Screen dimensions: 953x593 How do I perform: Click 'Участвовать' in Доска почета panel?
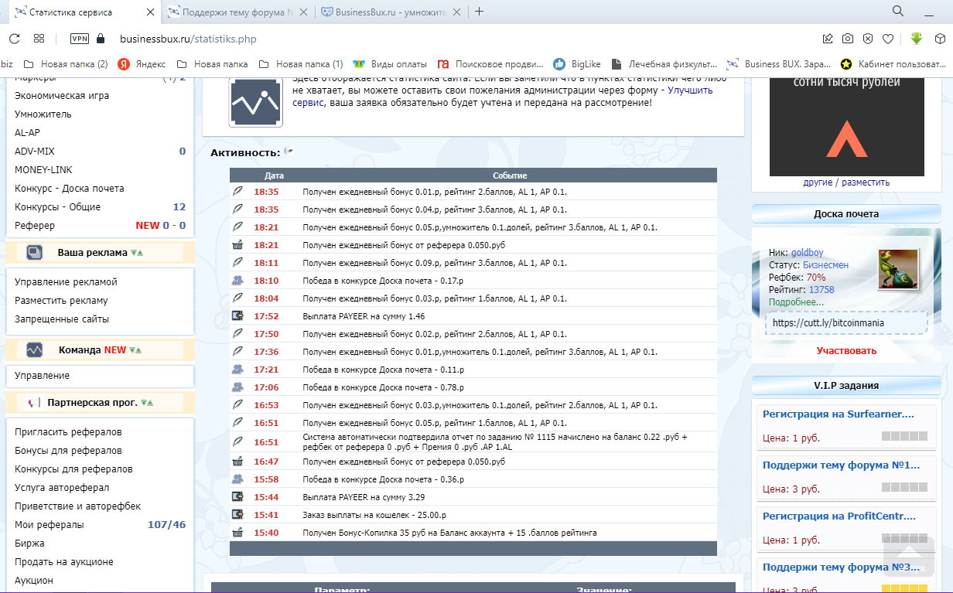846,351
